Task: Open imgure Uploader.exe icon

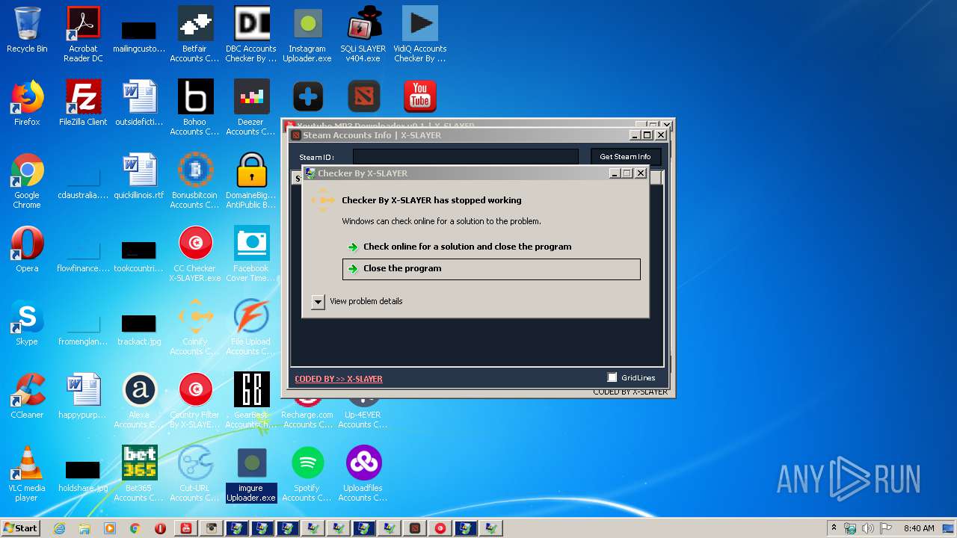Action: tap(251, 474)
